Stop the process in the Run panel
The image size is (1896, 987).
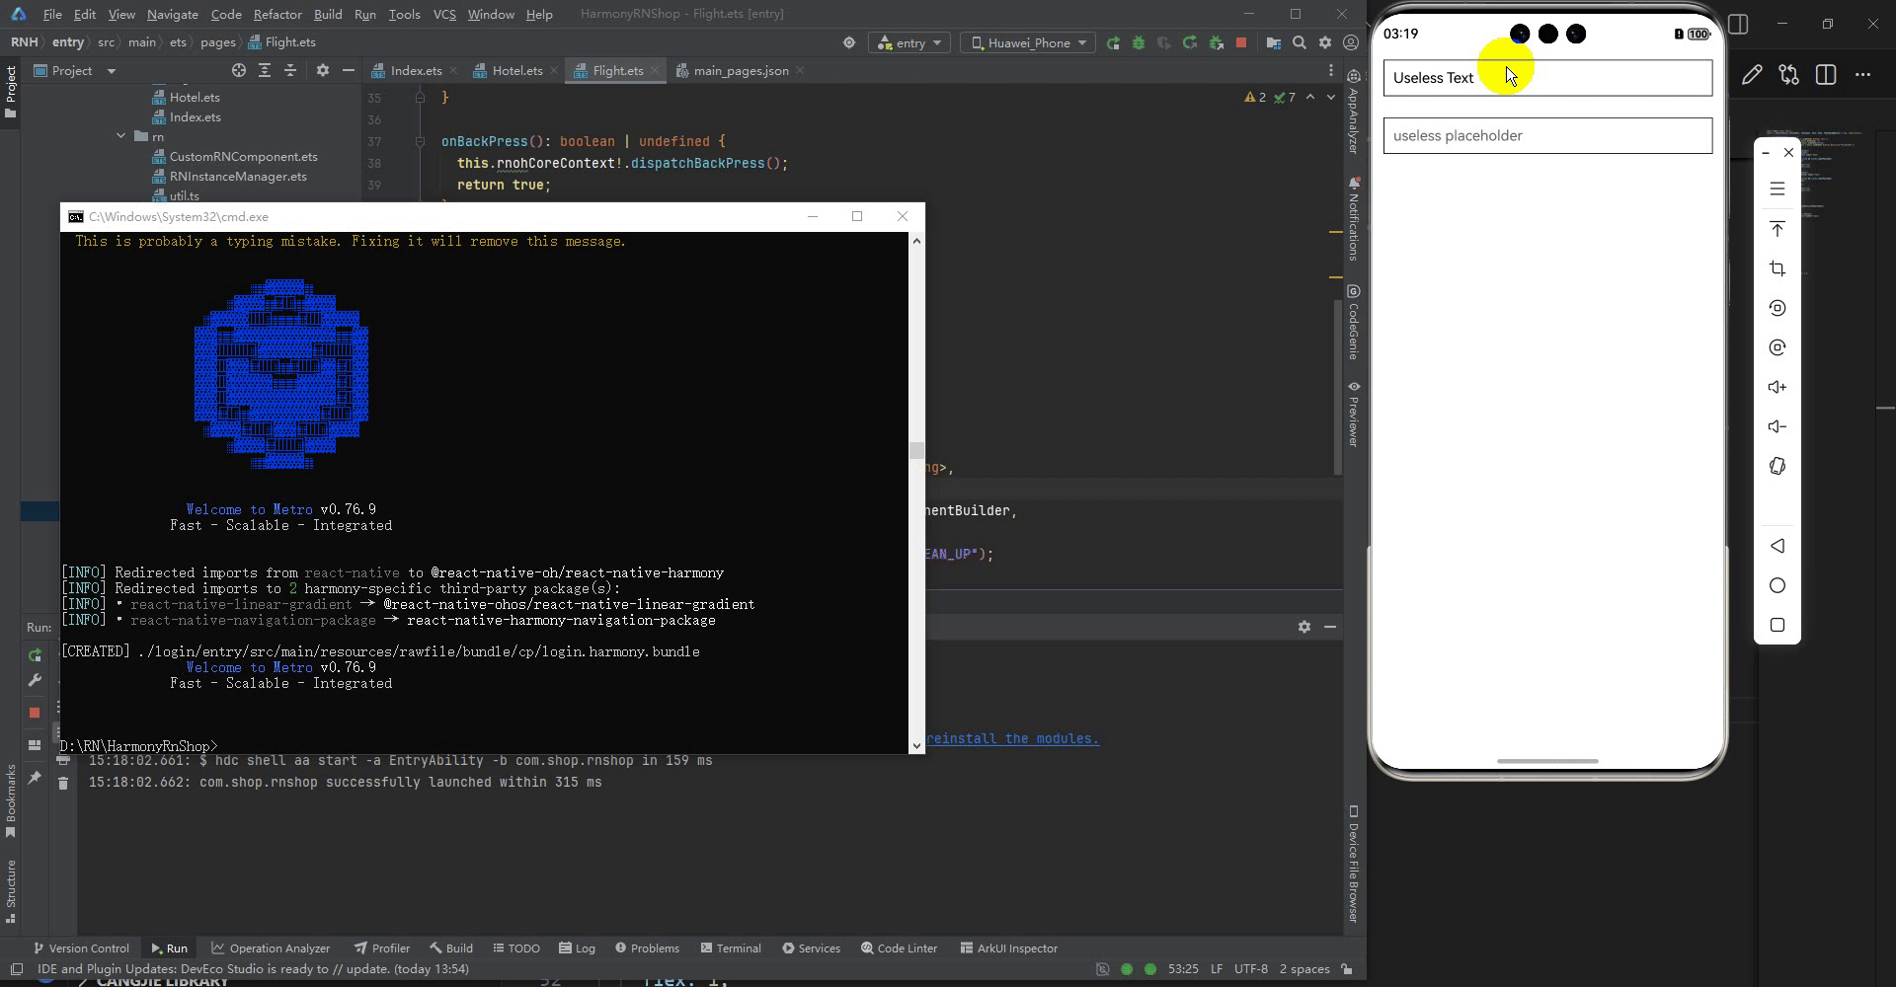(35, 712)
